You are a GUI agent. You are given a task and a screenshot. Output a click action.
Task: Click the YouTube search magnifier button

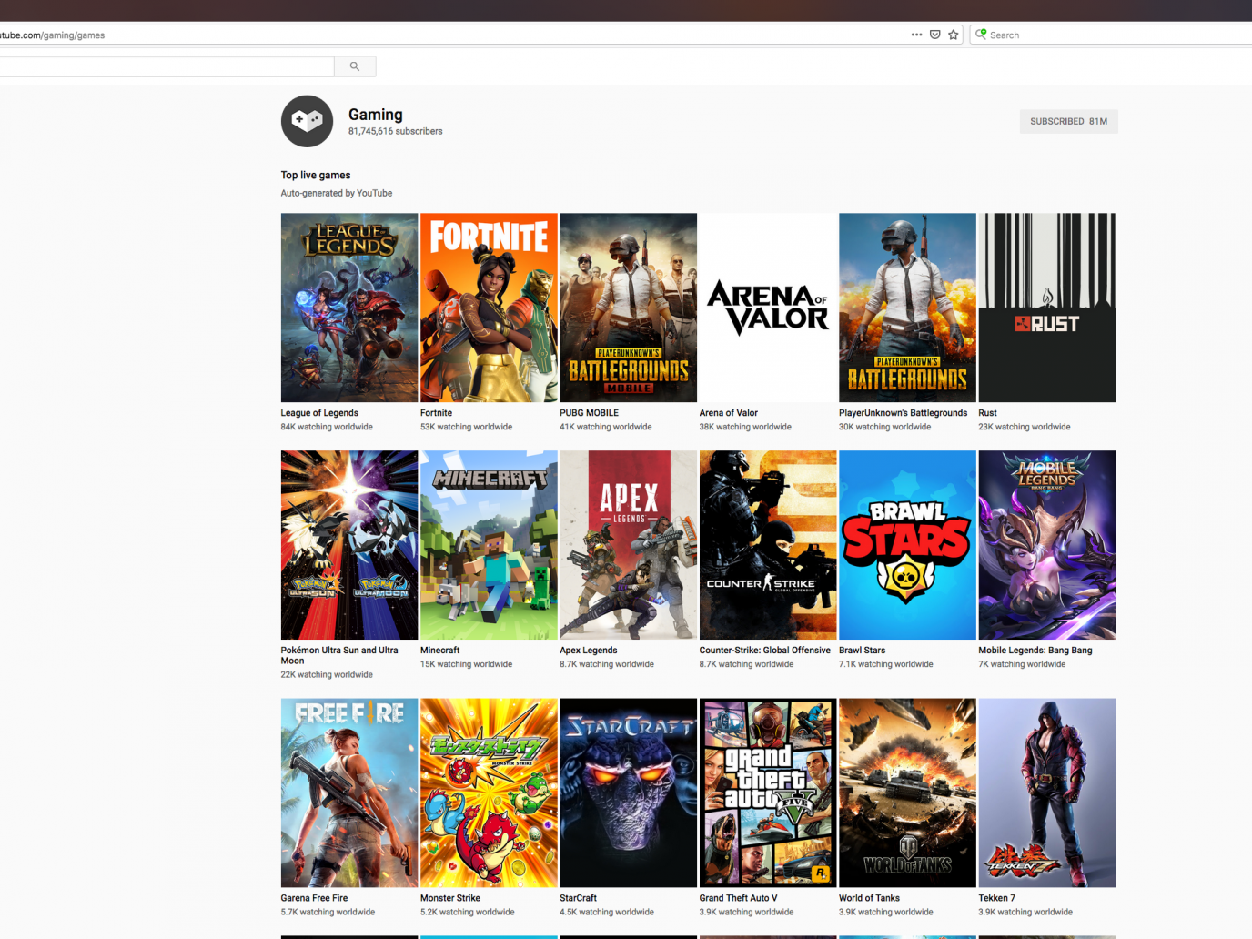[355, 66]
